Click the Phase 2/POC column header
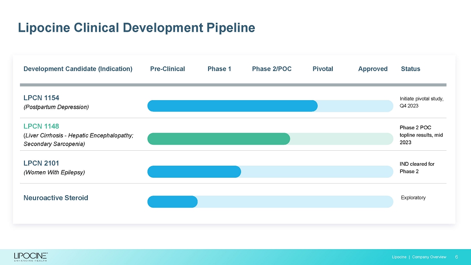Image resolution: width=471 pixels, height=265 pixels. [271, 69]
